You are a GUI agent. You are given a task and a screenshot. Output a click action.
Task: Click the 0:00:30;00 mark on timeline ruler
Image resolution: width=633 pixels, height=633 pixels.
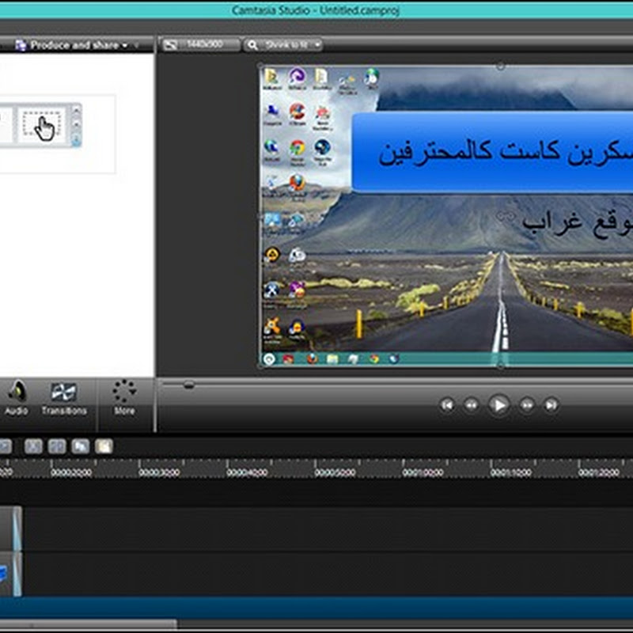click(159, 472)
